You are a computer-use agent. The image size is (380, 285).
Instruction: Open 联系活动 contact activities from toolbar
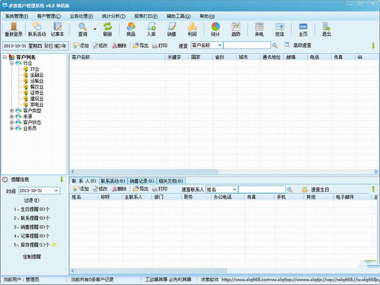coord(37,29)
